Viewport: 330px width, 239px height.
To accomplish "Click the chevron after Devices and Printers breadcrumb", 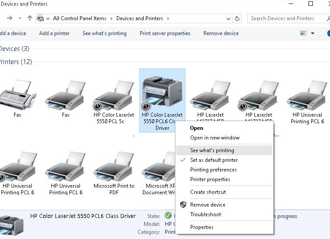I will click(168, 18).
